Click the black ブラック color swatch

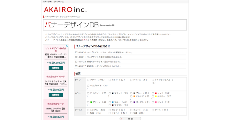(x=113, y=93)
